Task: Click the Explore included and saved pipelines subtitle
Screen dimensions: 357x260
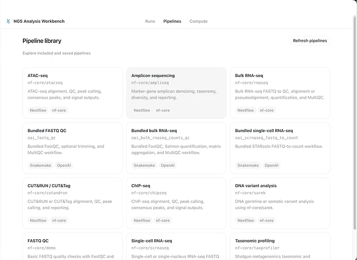Action: click(57, 53)
